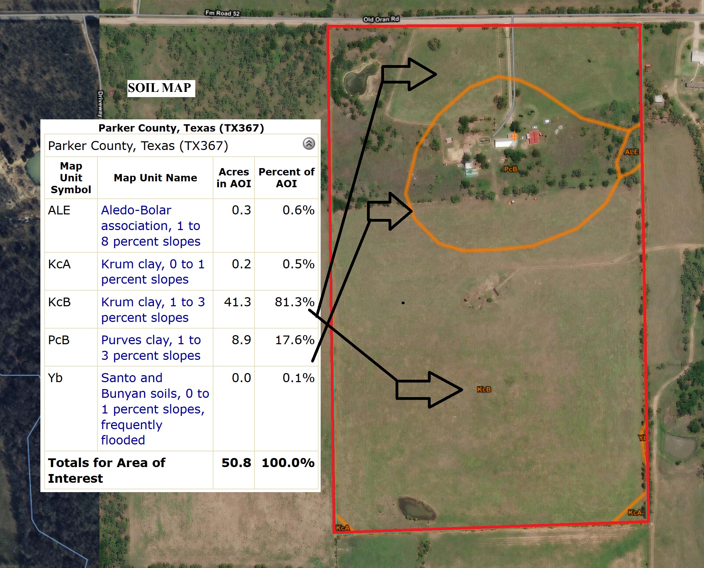Click the Yb label at right boundary

click(642, 438)
